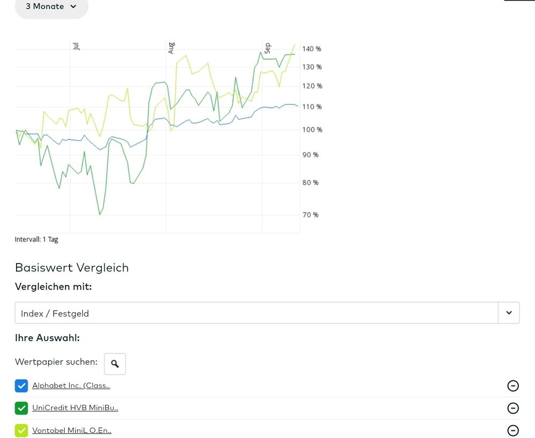Select the Sep month marker on chart
Image resolution: width=535 pixels, height=438 pixels.
(x=268, y=48)
